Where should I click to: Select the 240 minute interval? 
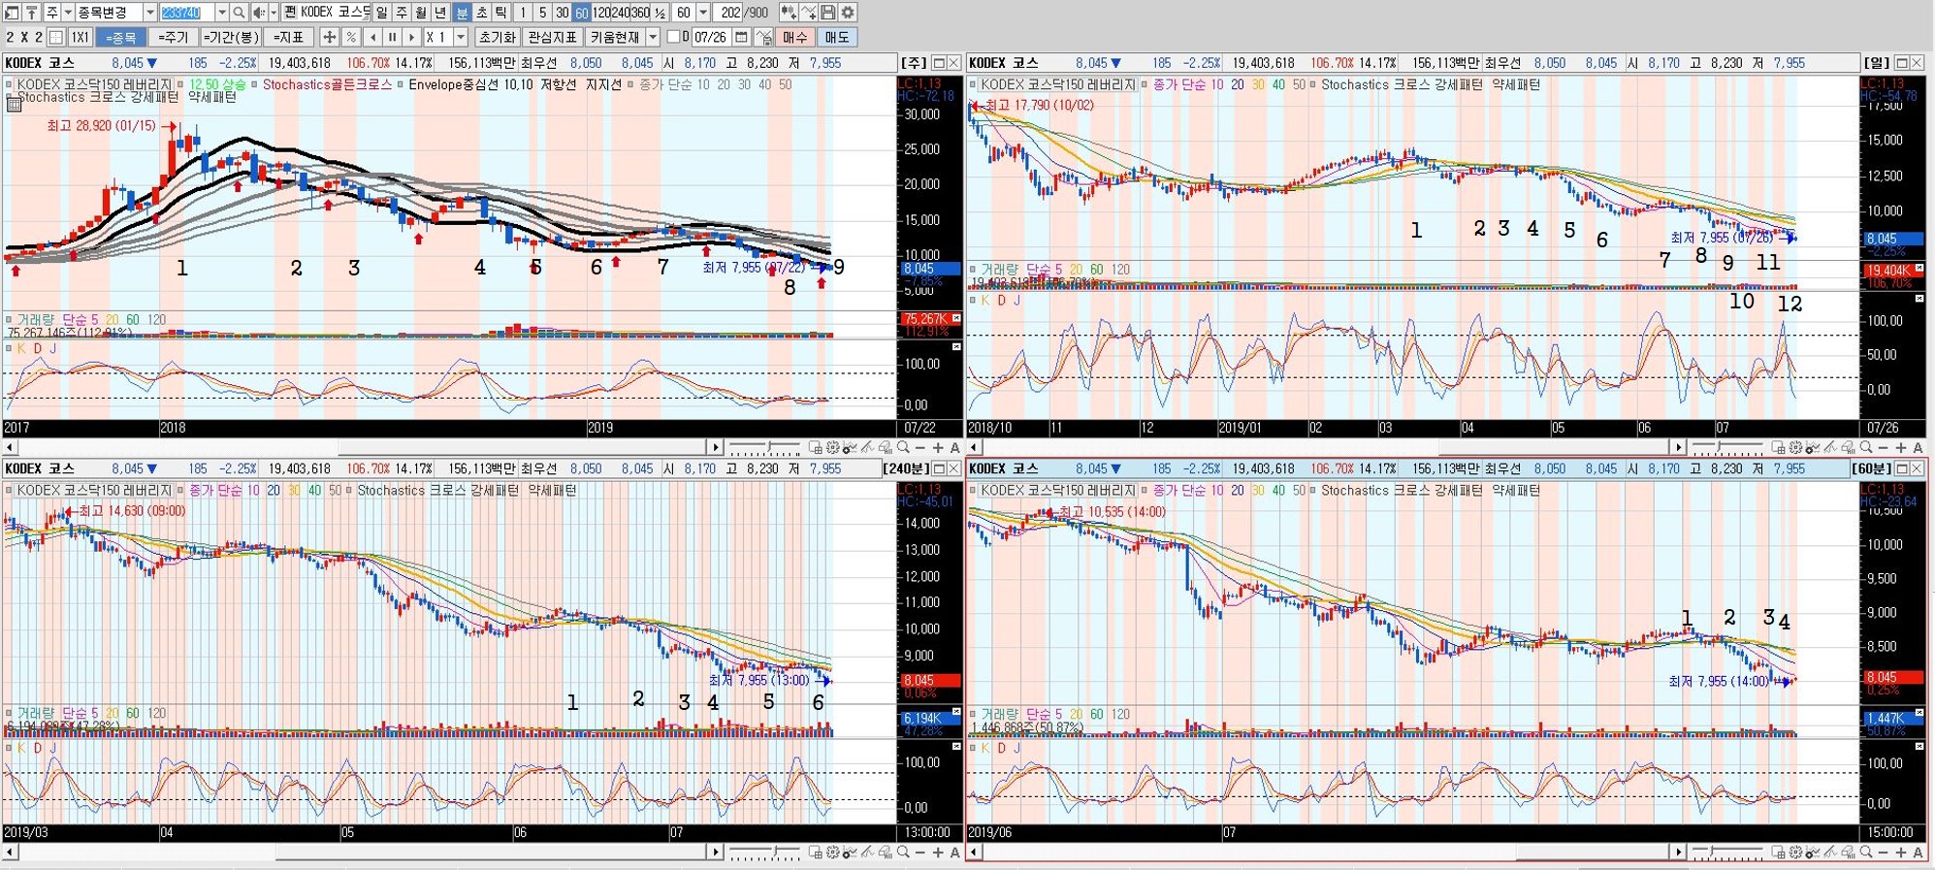(621, 13)
